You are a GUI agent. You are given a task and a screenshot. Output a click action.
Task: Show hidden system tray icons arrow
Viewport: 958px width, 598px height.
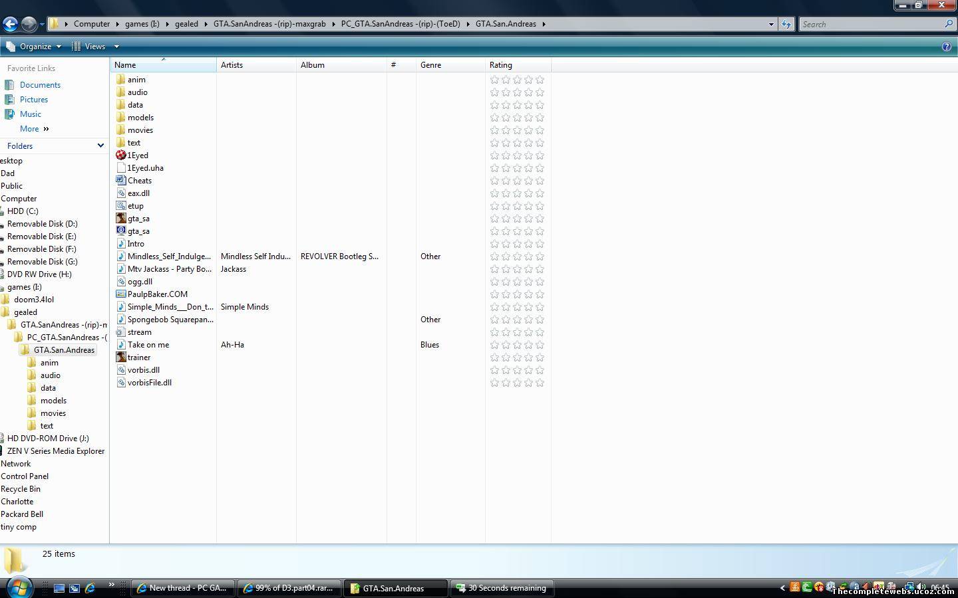click(x=782, y=588)
